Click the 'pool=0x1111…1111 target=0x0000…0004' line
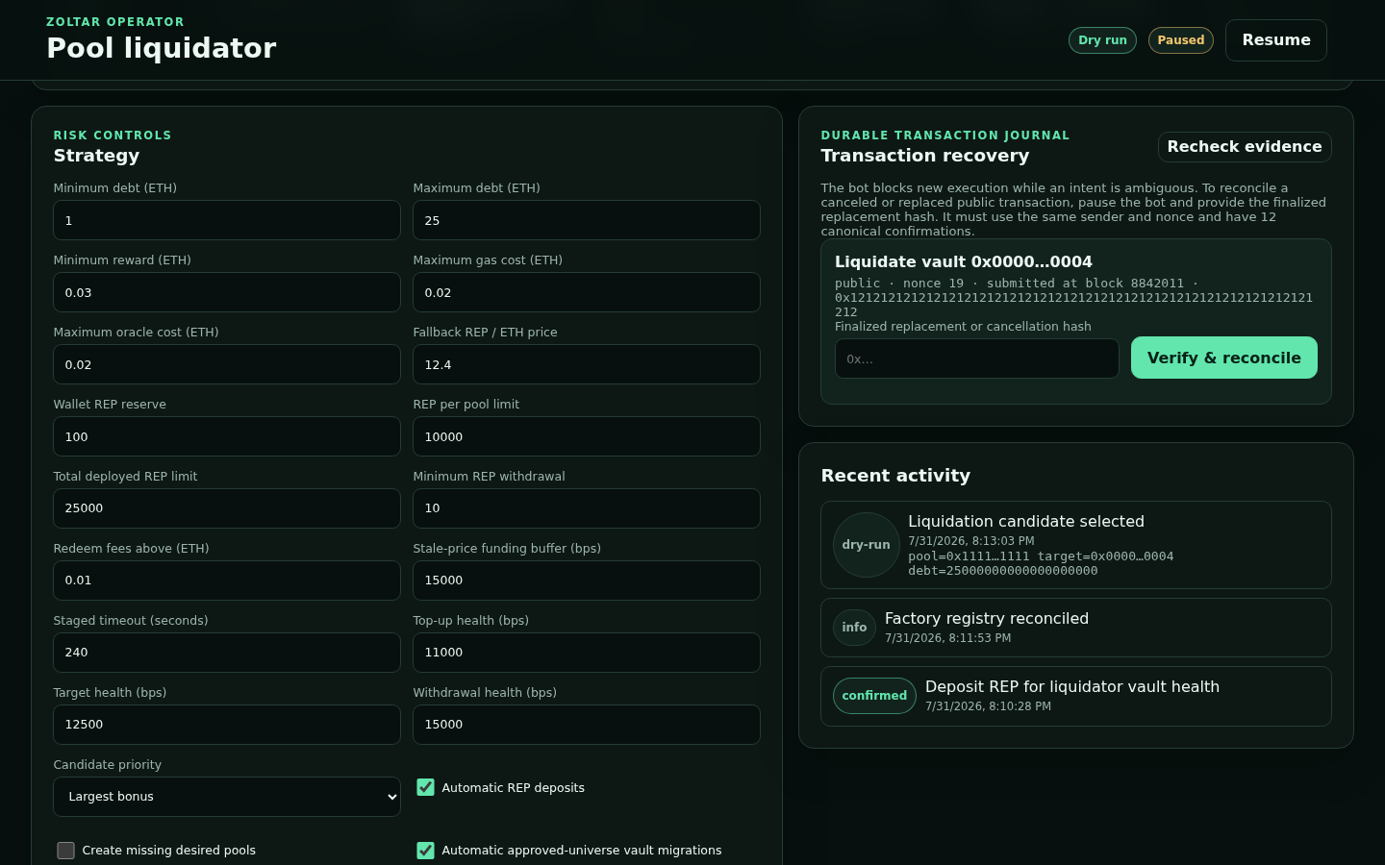This screenshot has height=865, width=1385. (x=1041, y=556)
